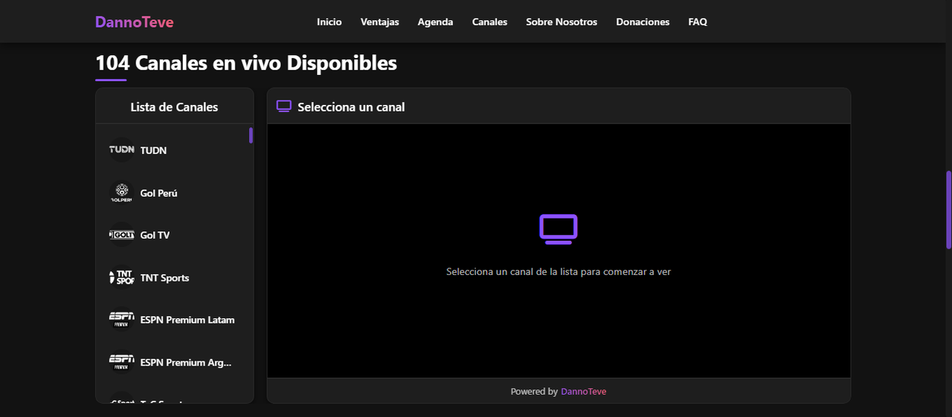
Task: Go to Donaciones page
Action: (x=643, y=22)
